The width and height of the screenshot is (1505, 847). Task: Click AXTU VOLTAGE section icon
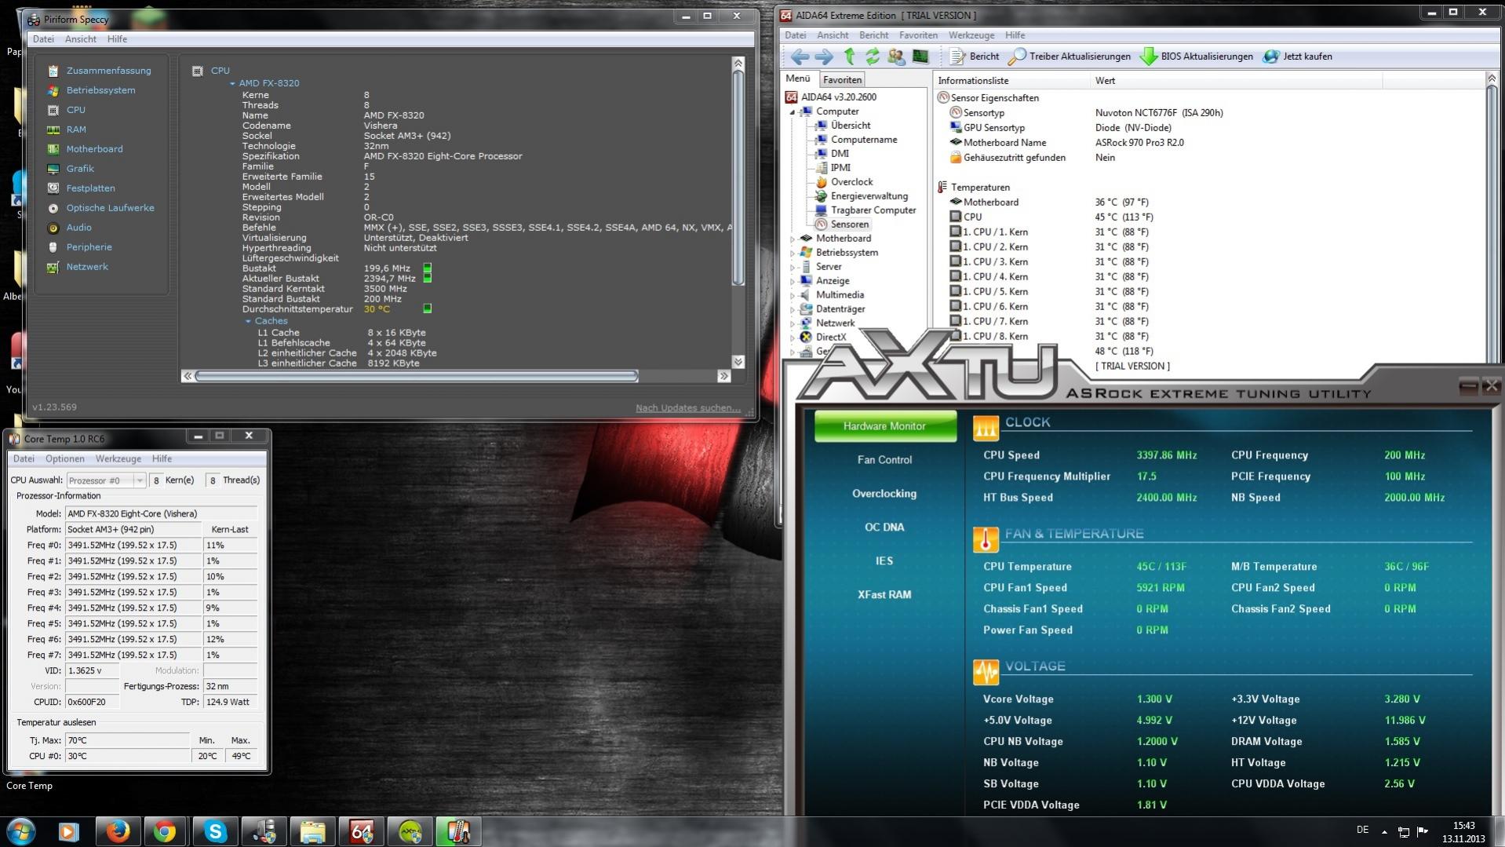pyautogui.click(x=986, y=671)
